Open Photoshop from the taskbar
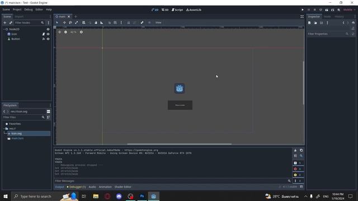The image size is (358, 201). [x=142, y=196]
